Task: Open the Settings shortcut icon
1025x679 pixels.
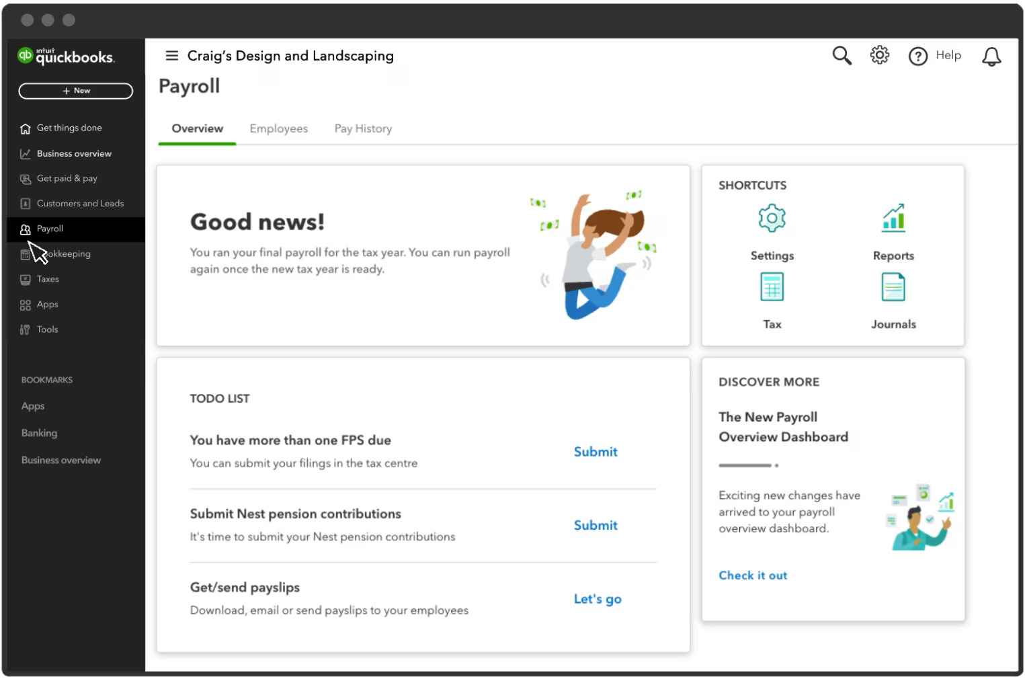Action: coord(772,218)
